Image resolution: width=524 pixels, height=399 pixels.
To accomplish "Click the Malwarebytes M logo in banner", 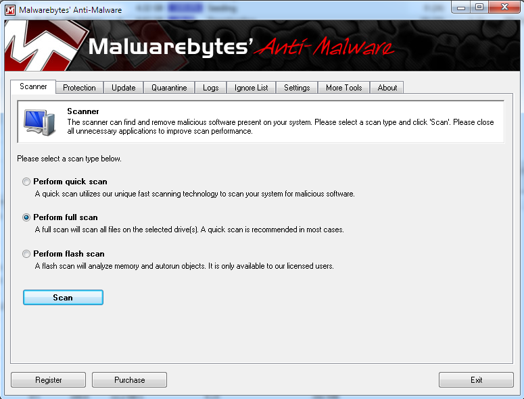I will coord(45,45).
